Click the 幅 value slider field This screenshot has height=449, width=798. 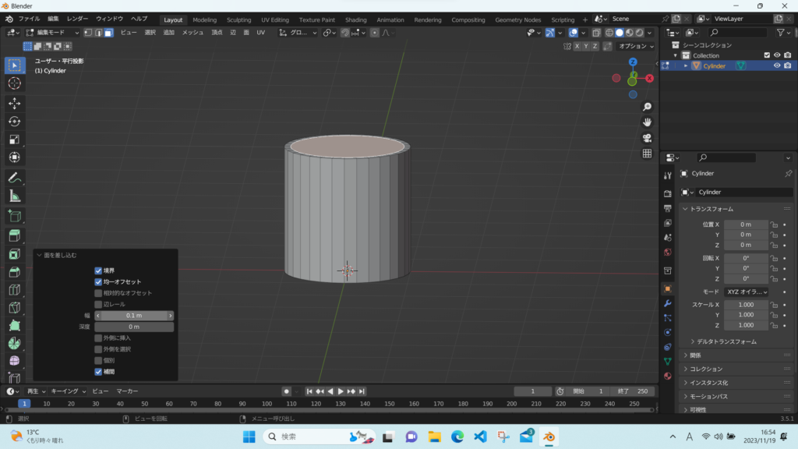click(x=134, y=316)
